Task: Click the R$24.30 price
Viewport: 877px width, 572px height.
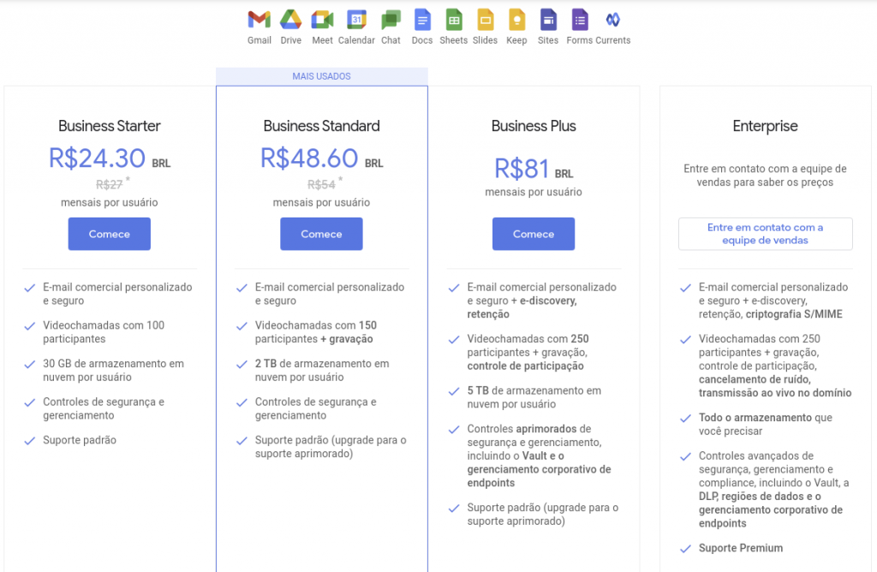Action: pyautogui.click(x=97, y=158)
